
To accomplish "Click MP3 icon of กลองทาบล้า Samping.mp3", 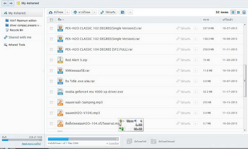I will [60, 102].
